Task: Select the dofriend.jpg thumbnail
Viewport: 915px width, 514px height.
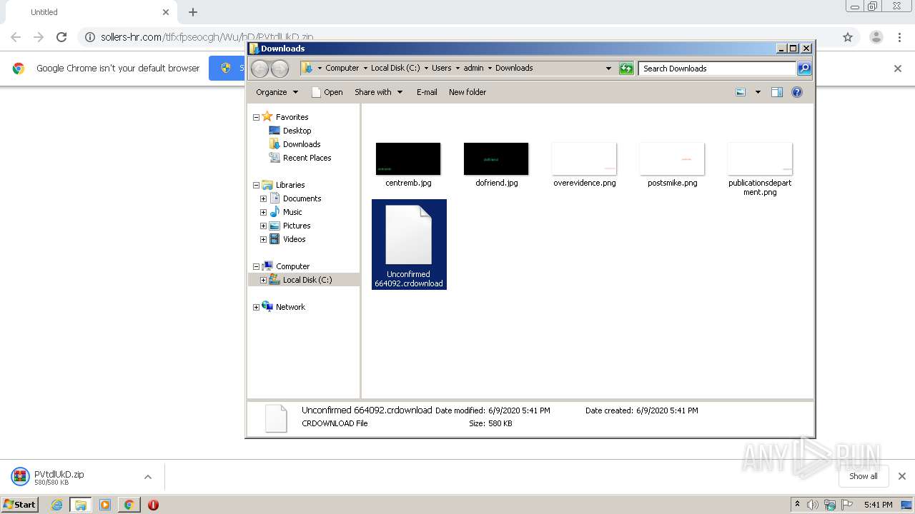Action: (496, 158)
